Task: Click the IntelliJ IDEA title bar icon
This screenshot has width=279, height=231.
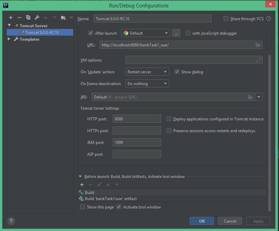Action: pos(6,5)
